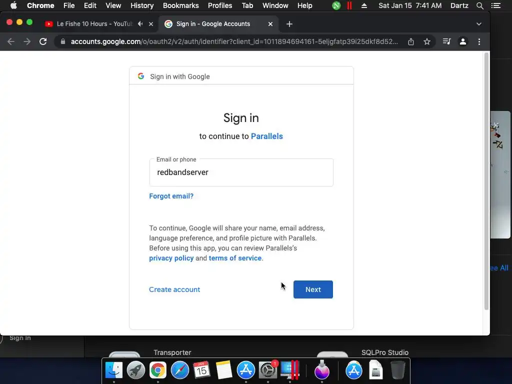
Task: Open Spotlight search magnifier
Action: tap(479, 5)
